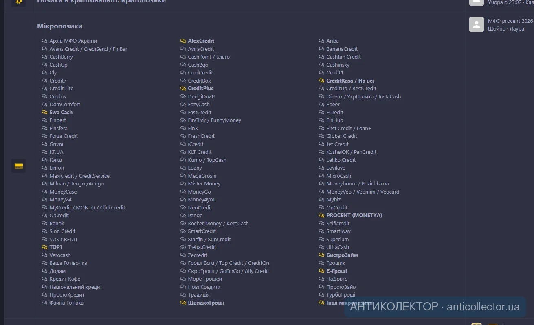Click the chat icon beside Mybiz
The height and width of the screenshot is (325, 534).
(322, 200)
